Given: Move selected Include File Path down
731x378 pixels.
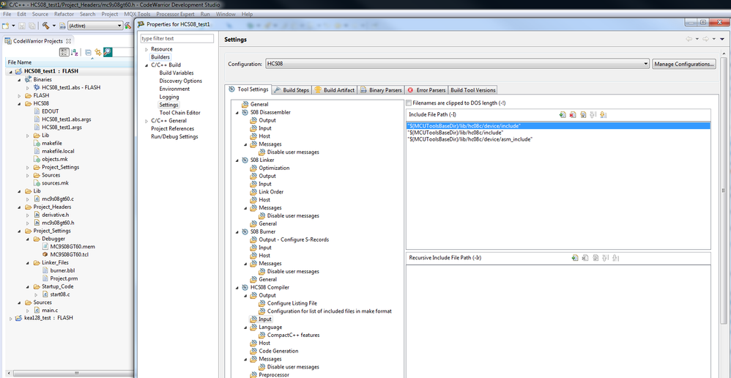Looking at the screenshot, I should click(x=602, y=115).
